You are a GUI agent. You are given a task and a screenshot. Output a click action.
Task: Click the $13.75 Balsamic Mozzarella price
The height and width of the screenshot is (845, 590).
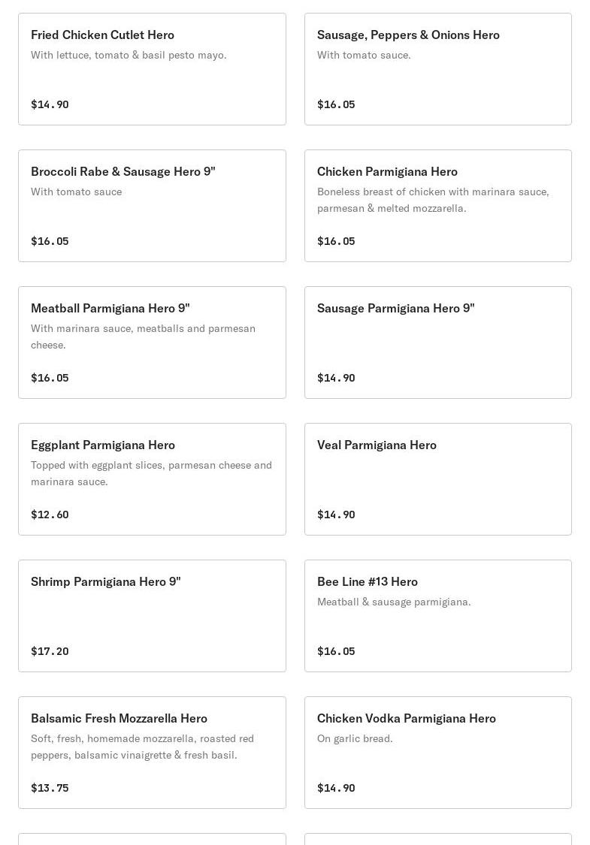pos(50,788)
